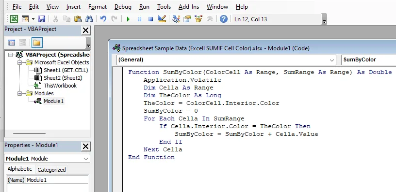396x192 pixels.
Task: Run the macro with the green play icon
Action: pyautogui.click(x=128, y=19)
